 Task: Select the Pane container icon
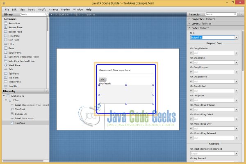tap(6, 48)
